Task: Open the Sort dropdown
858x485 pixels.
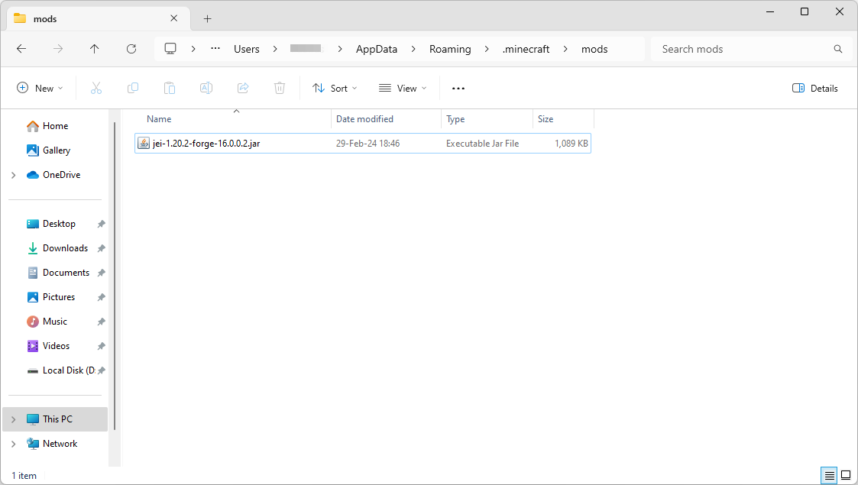Action: (x=335, y=88)
